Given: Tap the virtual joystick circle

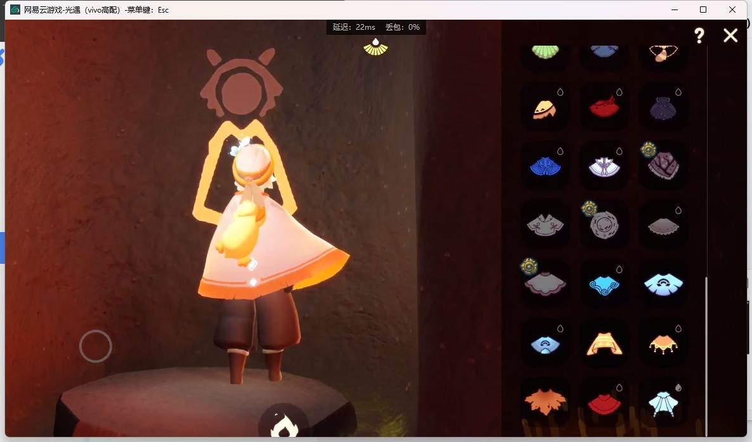Looking at the screenshot, I should [96, 346].
